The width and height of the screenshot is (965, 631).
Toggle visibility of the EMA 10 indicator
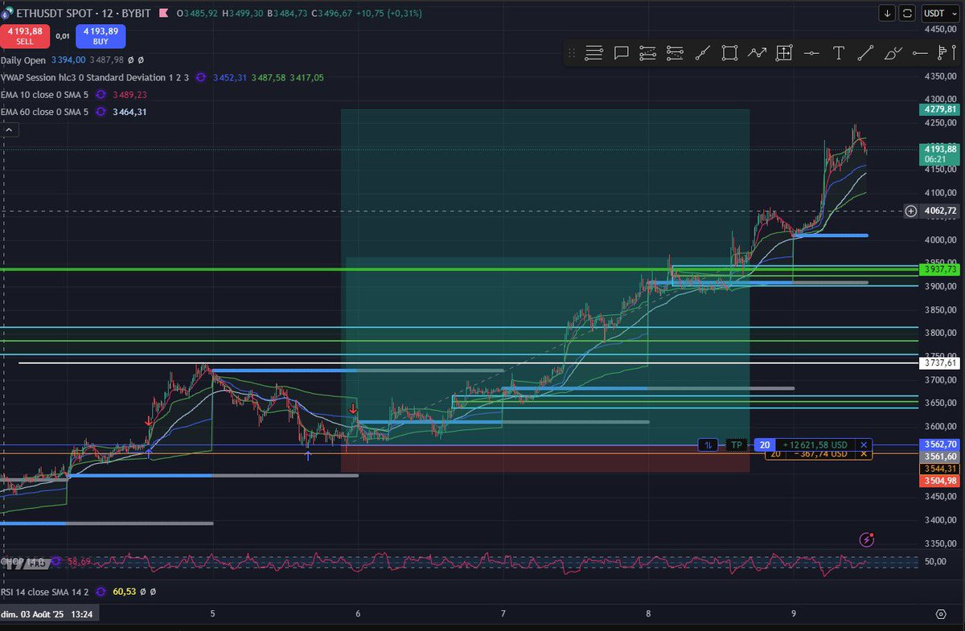[x=101, y=94]
